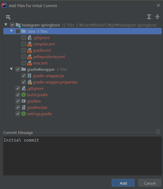163x189 pixels.
Task: Check the misc.xml checkbox
Action: tap(24, 63)
